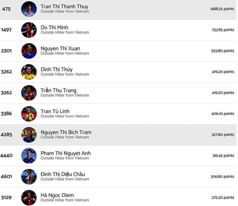Go to Nguyen Thi Xuan's player page
238x206 pixels.
pos(60,49)
